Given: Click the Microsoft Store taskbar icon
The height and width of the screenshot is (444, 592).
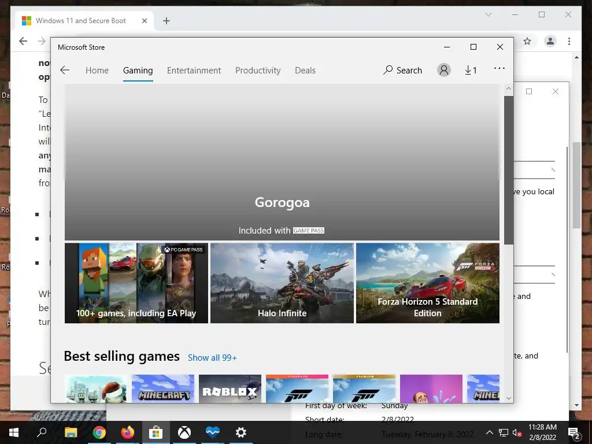Looking at the screenshot, I should click(x=156, y=432).
